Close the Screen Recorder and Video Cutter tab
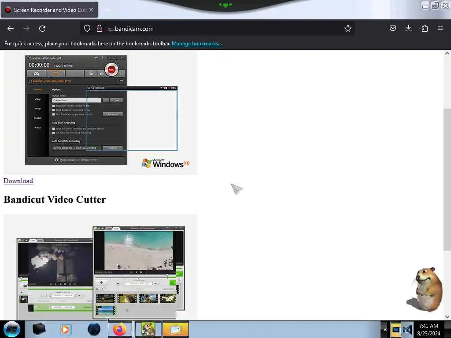Image resolution: width=451 pixels, height=338 pixels. pos(91,10)
